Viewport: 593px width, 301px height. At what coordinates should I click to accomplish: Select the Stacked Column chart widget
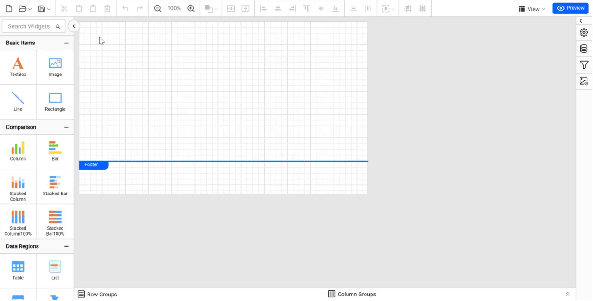coord(18,187)
